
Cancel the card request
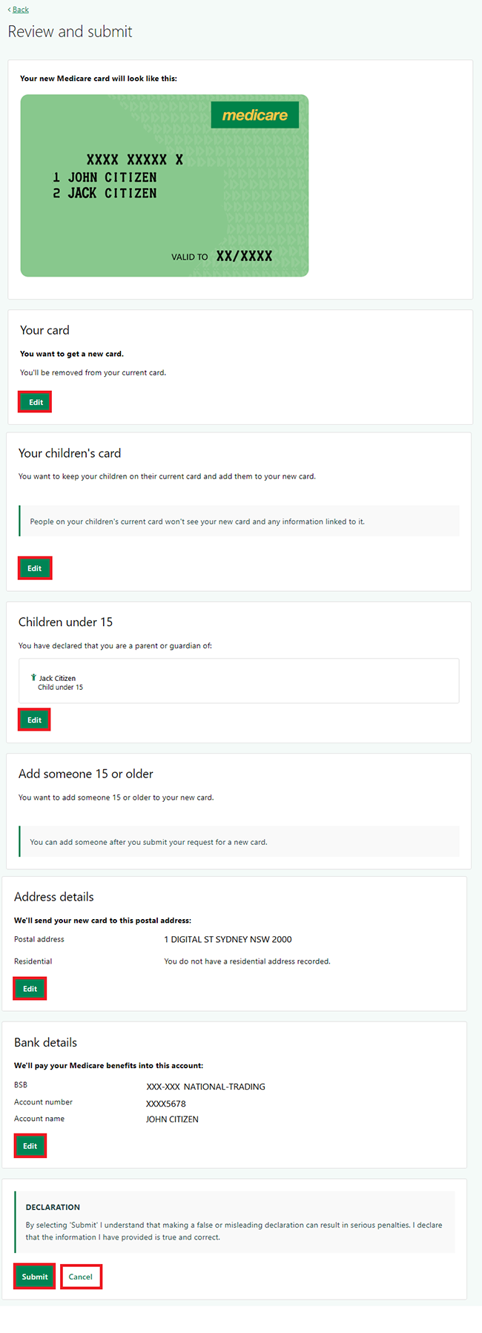tap(81, 1277)
